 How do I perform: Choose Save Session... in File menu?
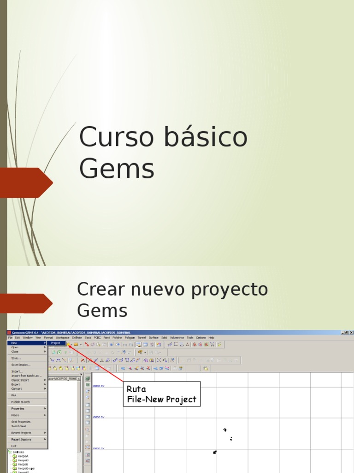[x=27, y=365]
